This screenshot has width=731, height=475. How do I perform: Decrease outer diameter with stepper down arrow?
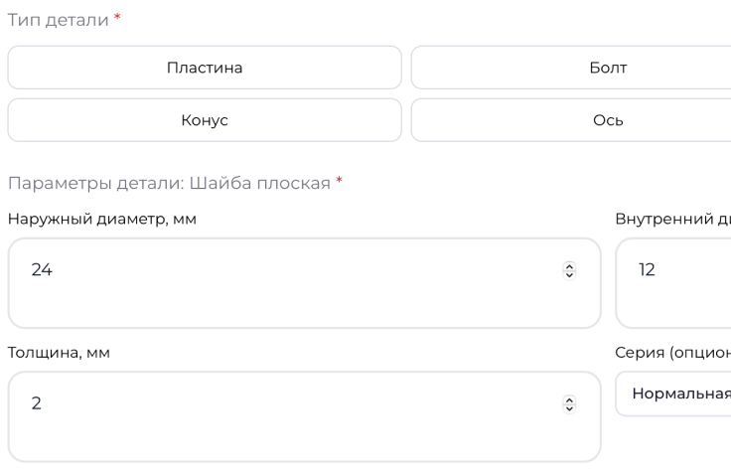click(569, 273)
